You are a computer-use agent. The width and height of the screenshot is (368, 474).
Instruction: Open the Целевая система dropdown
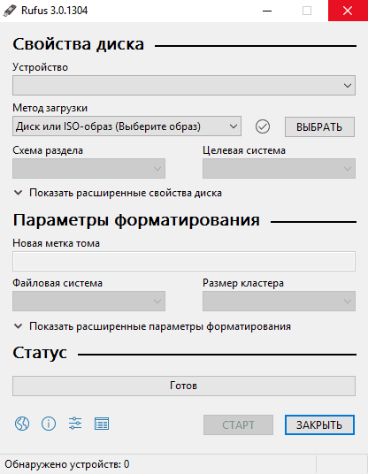[x=279, y=168]
